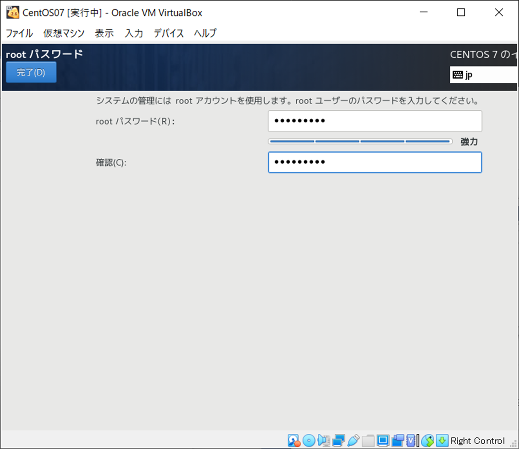The height and width of the screenshot is (449, 519).
Task: Click the audio speaker icon in status bar
Action: pyautogui.click(x=324, y=441)
